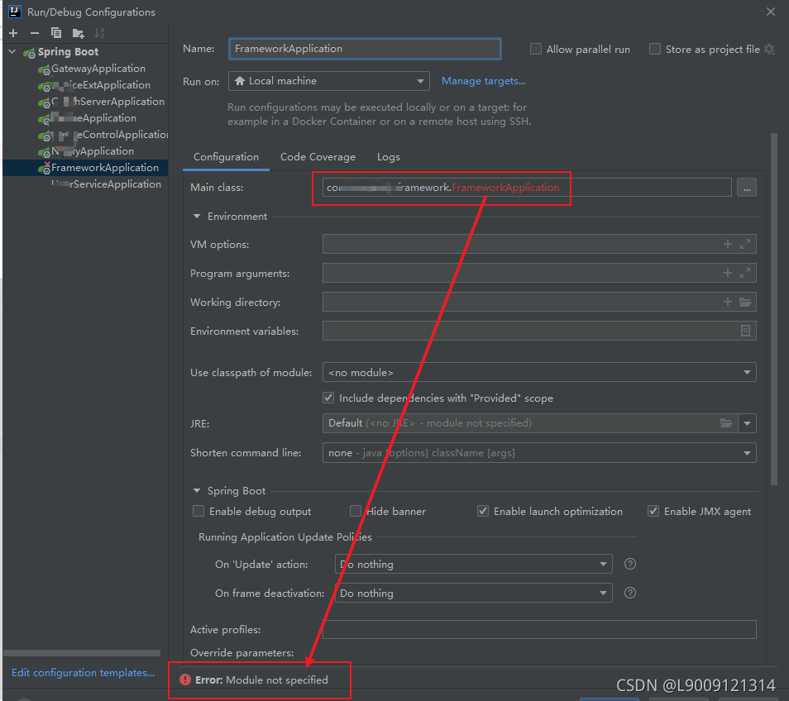Create a new configuration folder
Viewport: 789px width, 701px height.
77,32
